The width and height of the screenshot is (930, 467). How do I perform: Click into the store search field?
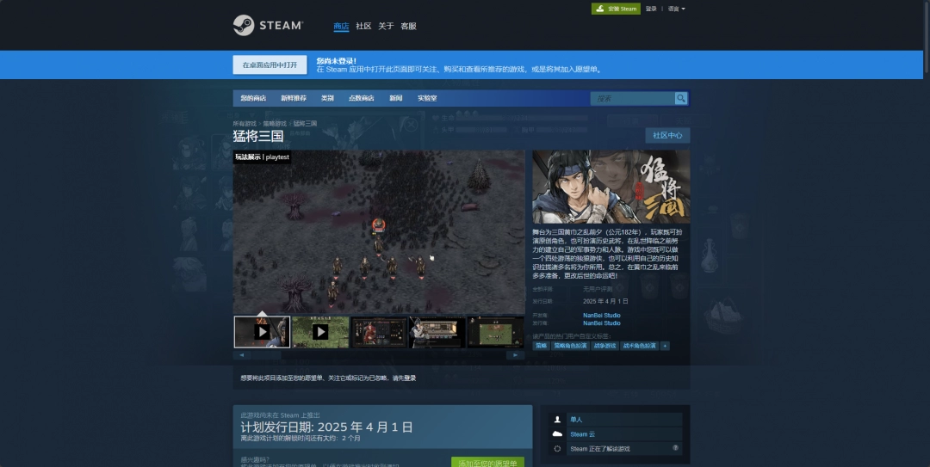pyautogui.click(x=631, y=98)
